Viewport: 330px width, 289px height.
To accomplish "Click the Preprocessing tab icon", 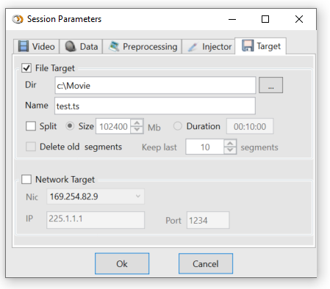I will pos(114,46).
